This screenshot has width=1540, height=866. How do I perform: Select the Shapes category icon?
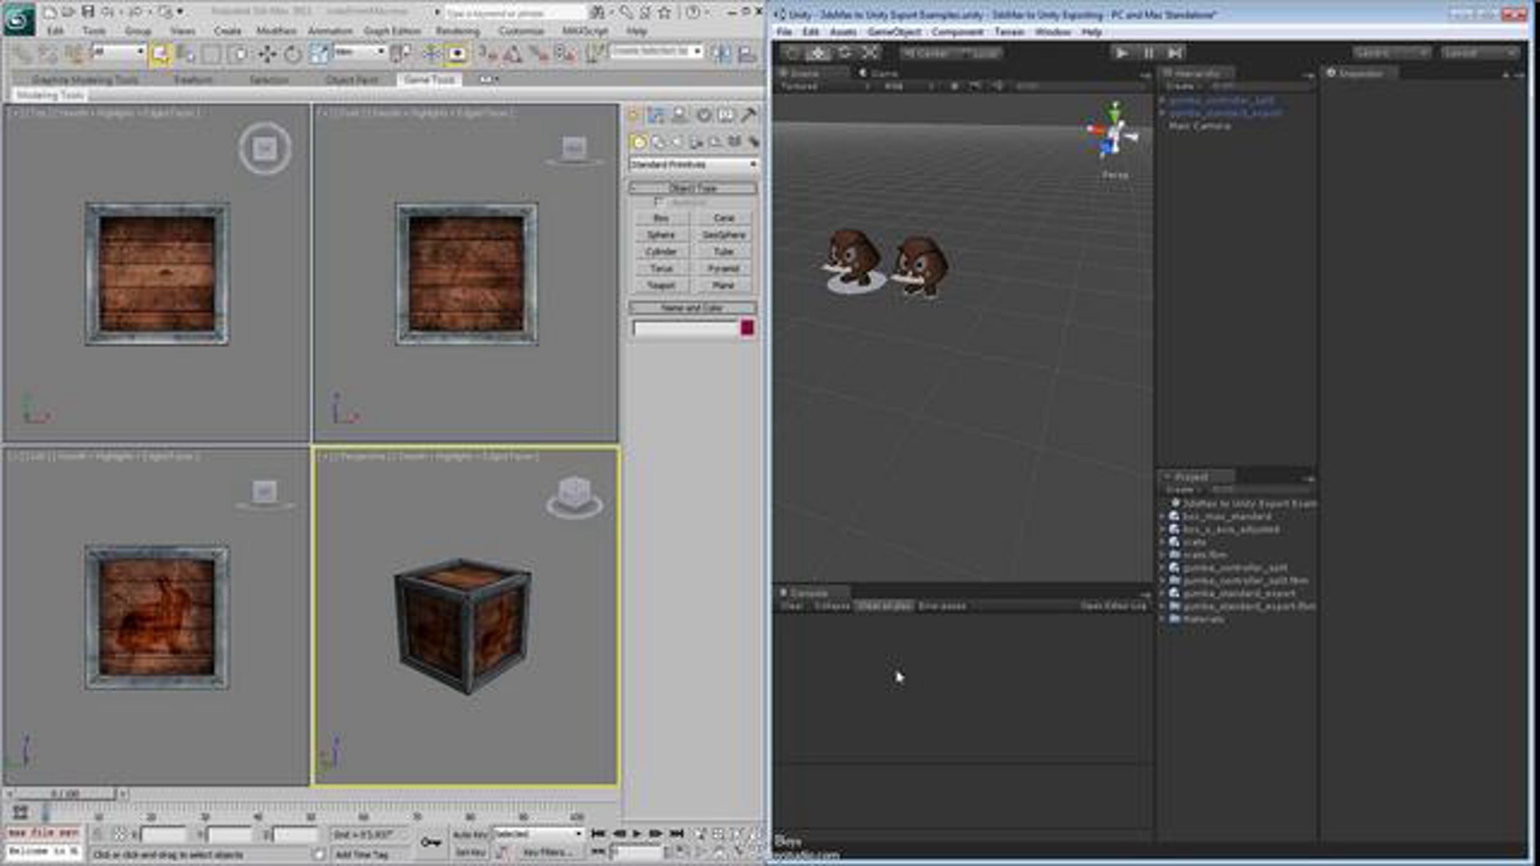pyautogui.click(x=658, y=142)
